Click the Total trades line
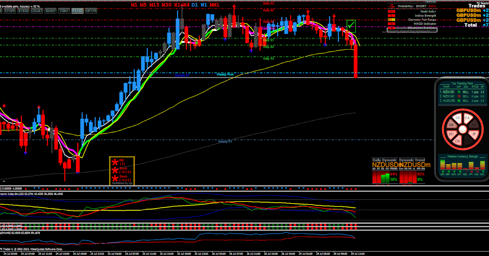This screenshot has width=489, height=256. 476,25
